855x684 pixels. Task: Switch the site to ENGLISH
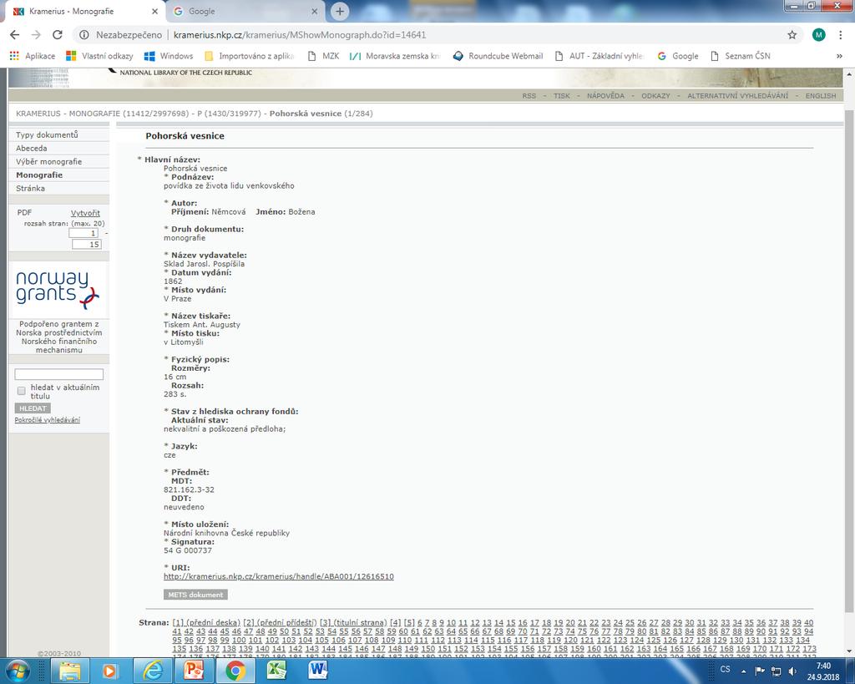[821, 95]
